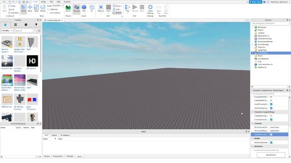
Task: Toggle the Anchor button
Action: pyautogui.click(x=117, y=13)
